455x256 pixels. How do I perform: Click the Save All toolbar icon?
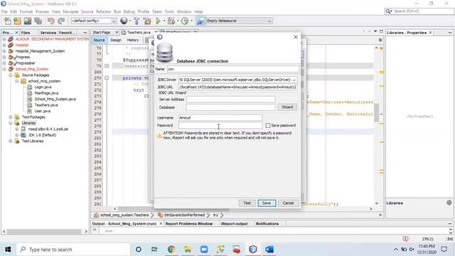click(38, 21)
